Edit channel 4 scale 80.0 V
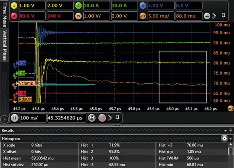This screenshot has height=168, width=234. [32, 16]
